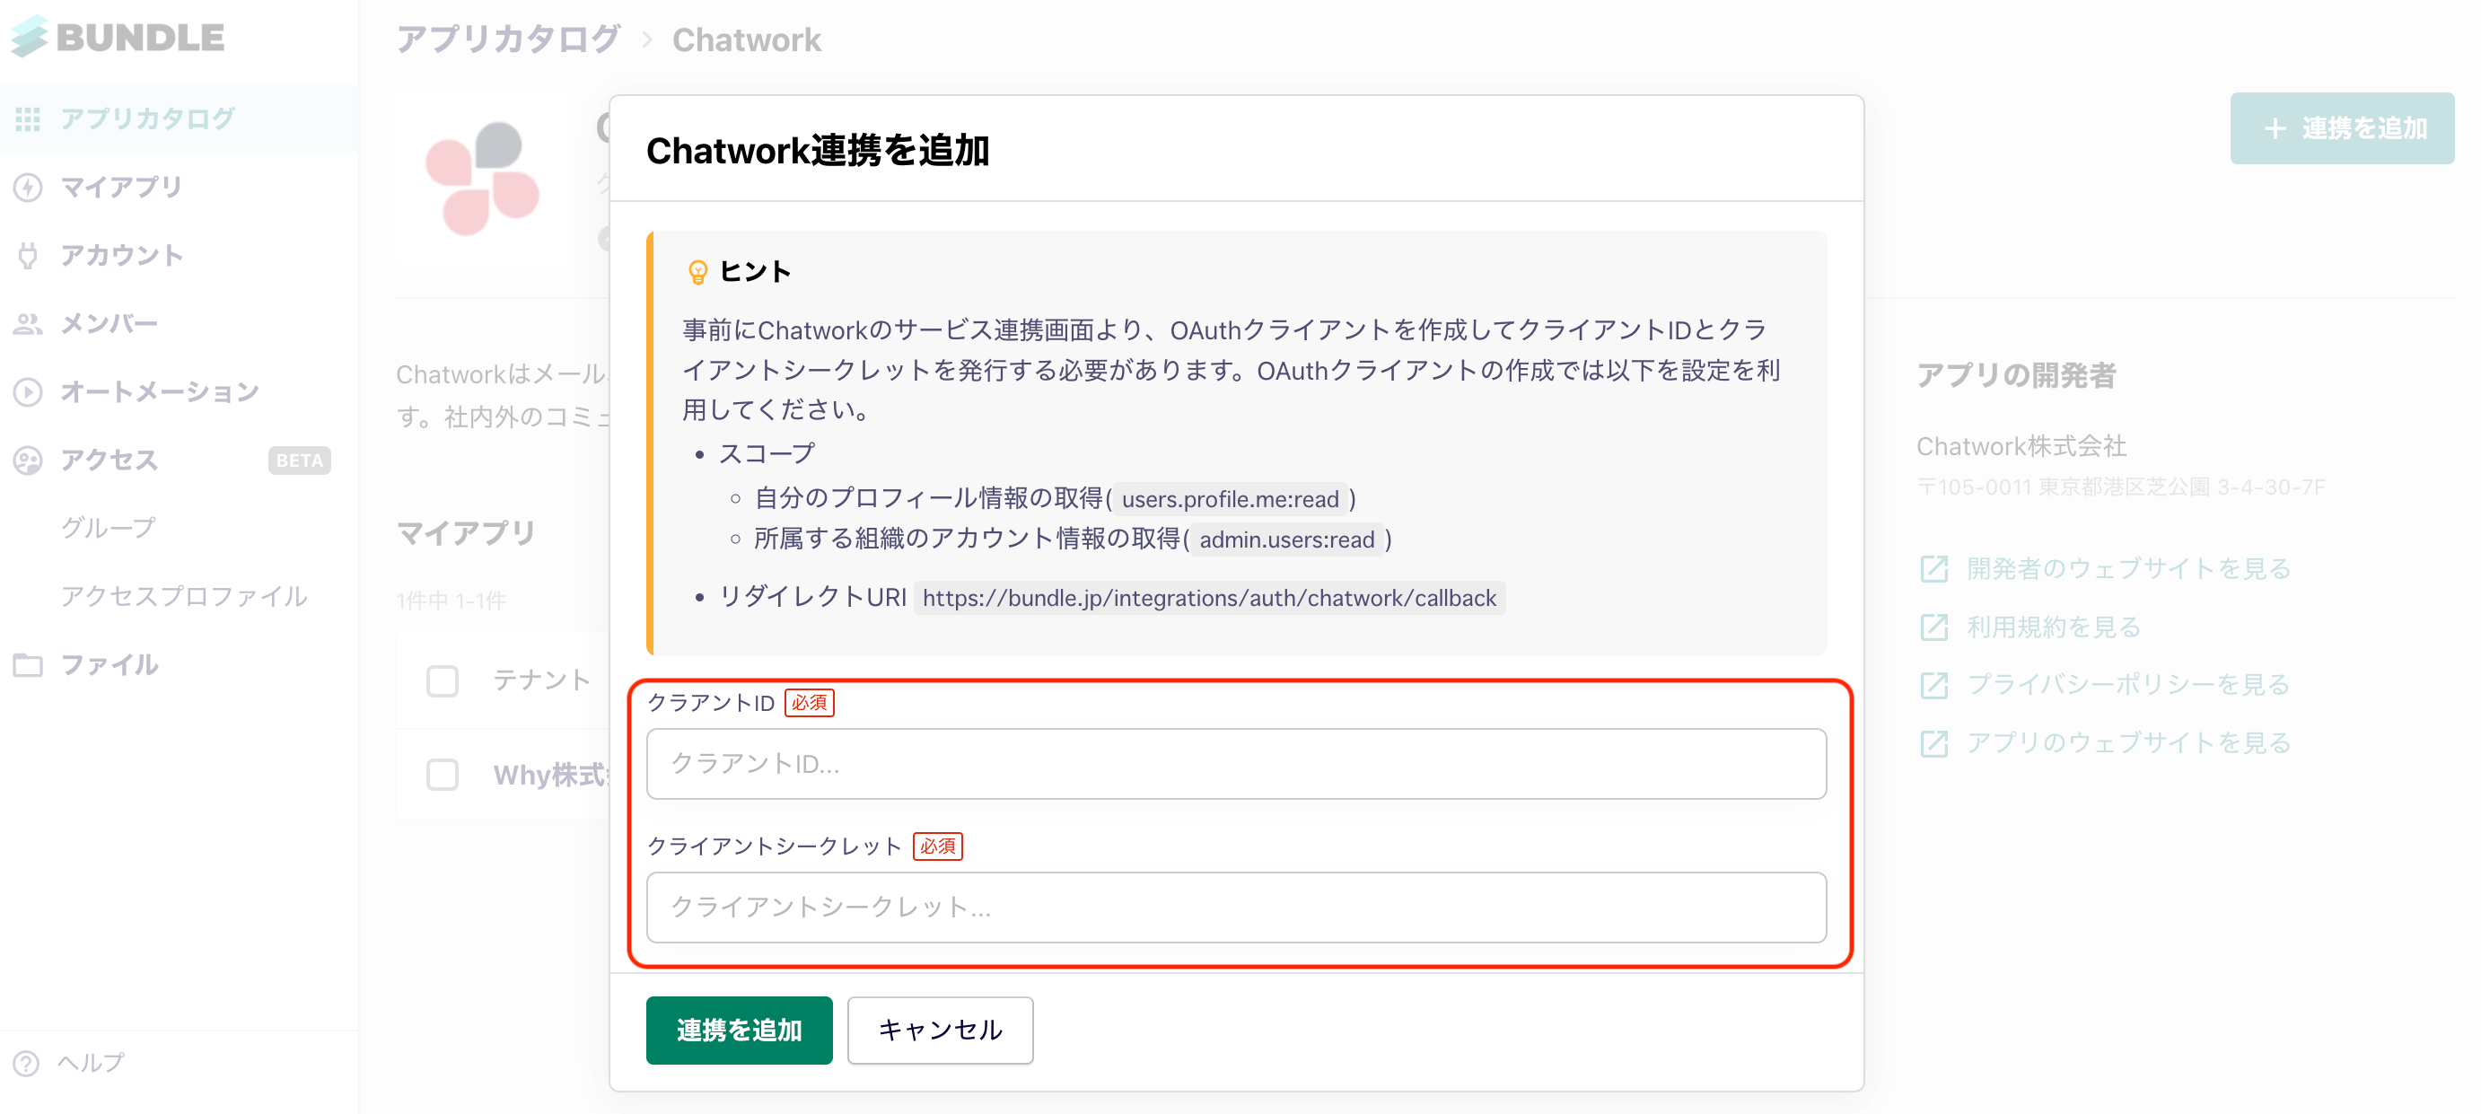The width and height of the screenshot is (2481, 1114).
Task: Click the マイアプリ lightning icon
Action: (28, 187)
